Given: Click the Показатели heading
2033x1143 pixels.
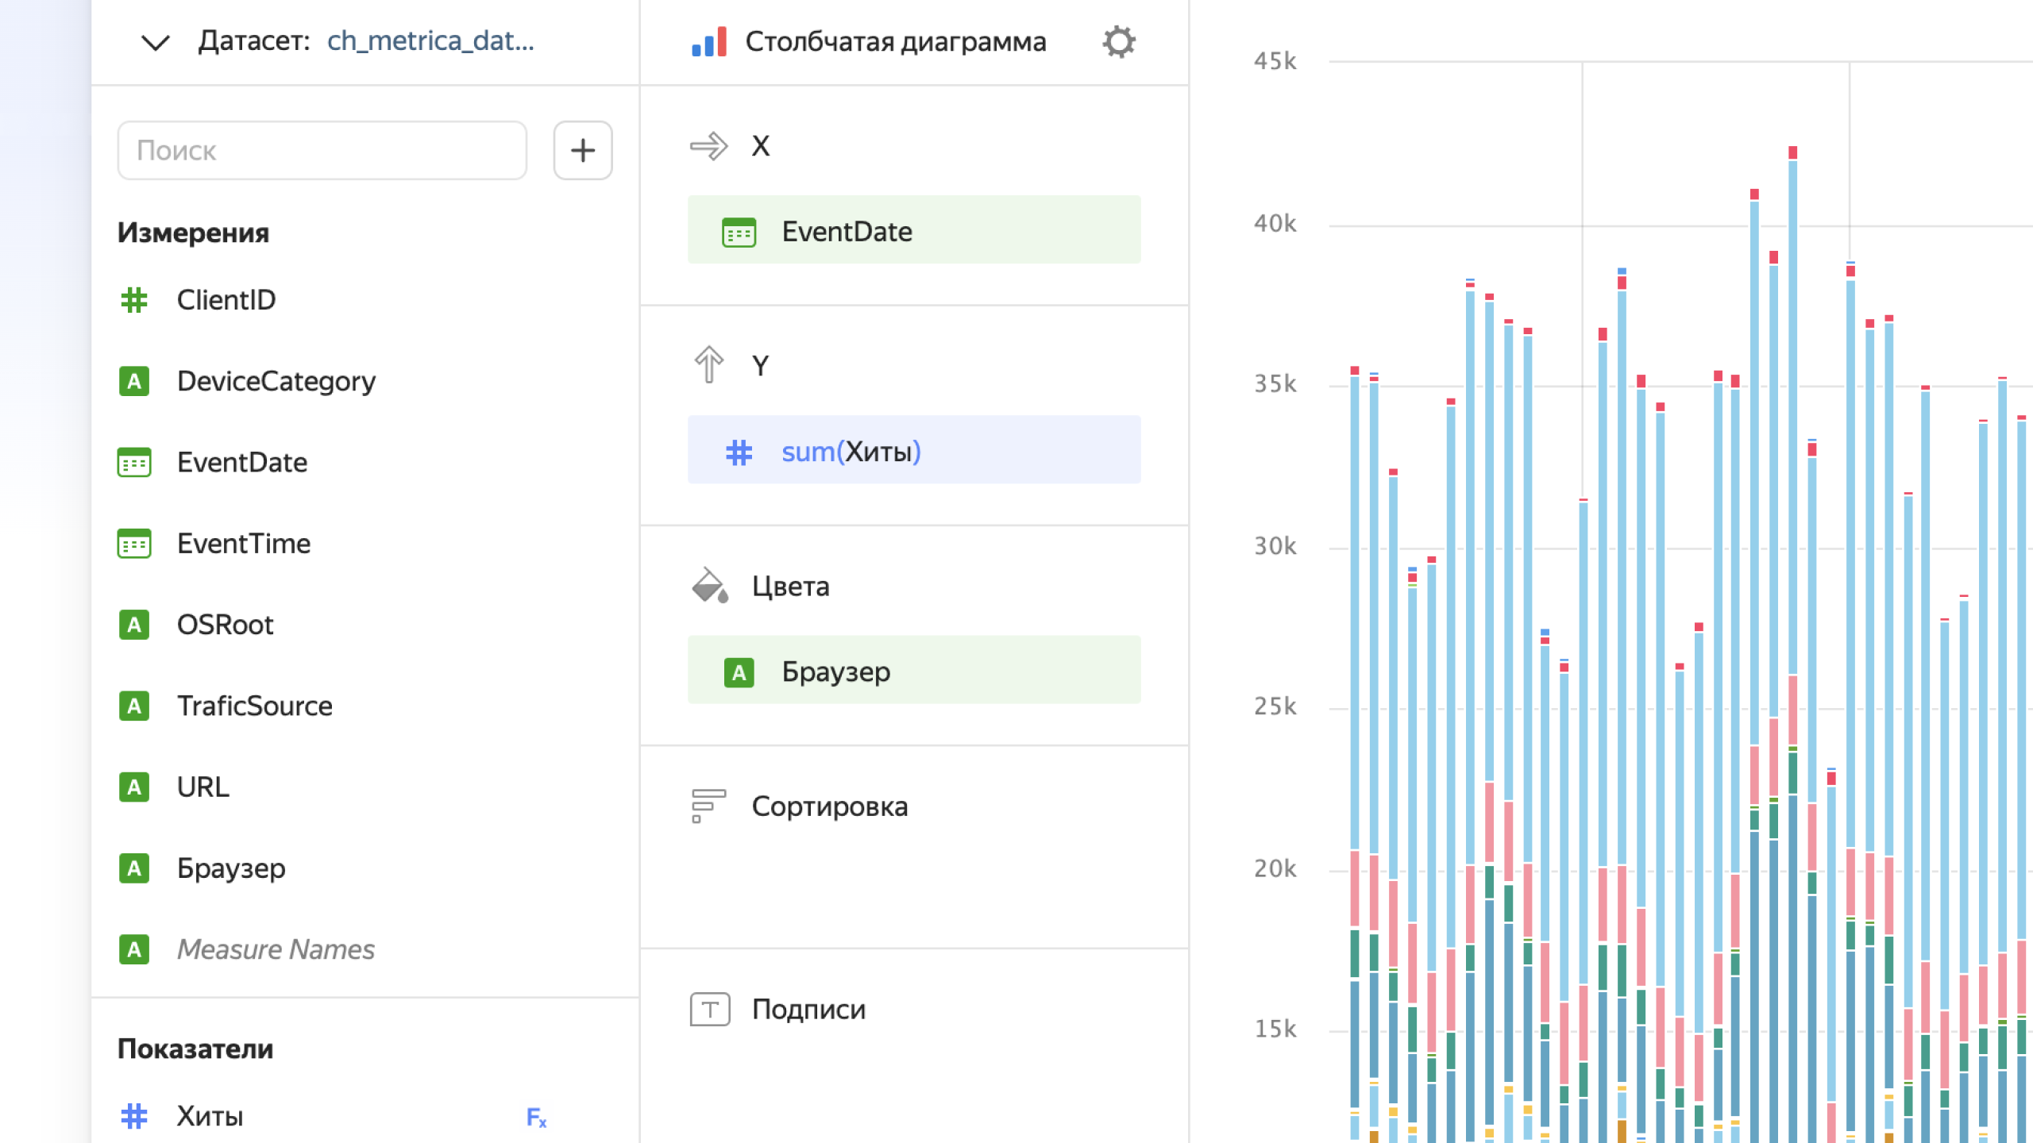Looking at the screenshot, I should point(195,1049).
